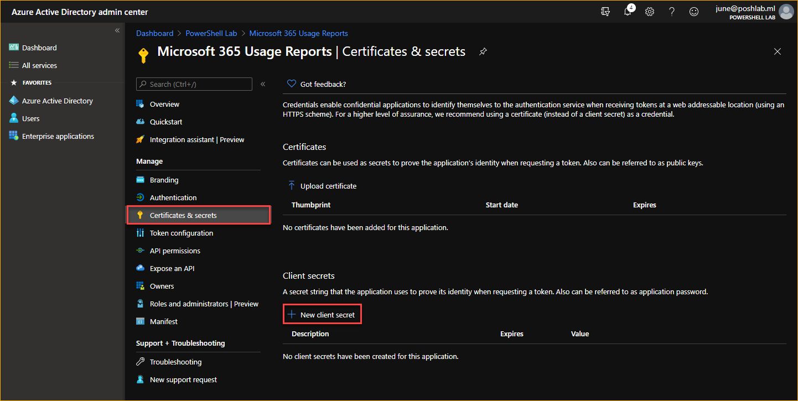798x401 pixels.
Task: Click the Branding icon
Action: tap(140, 180)
